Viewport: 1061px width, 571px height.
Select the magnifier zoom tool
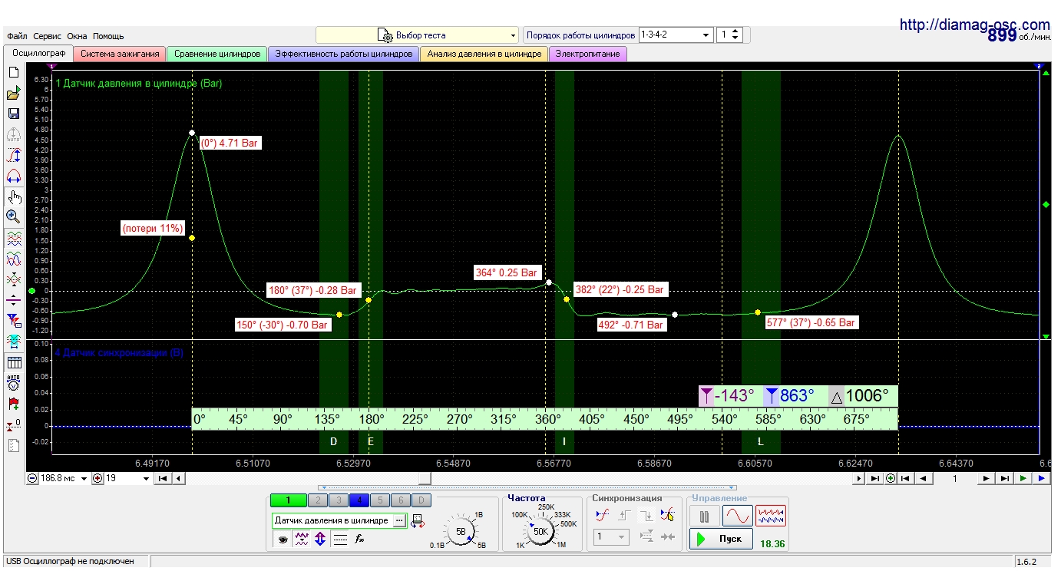pyautogui.click(x=13, y=217)
